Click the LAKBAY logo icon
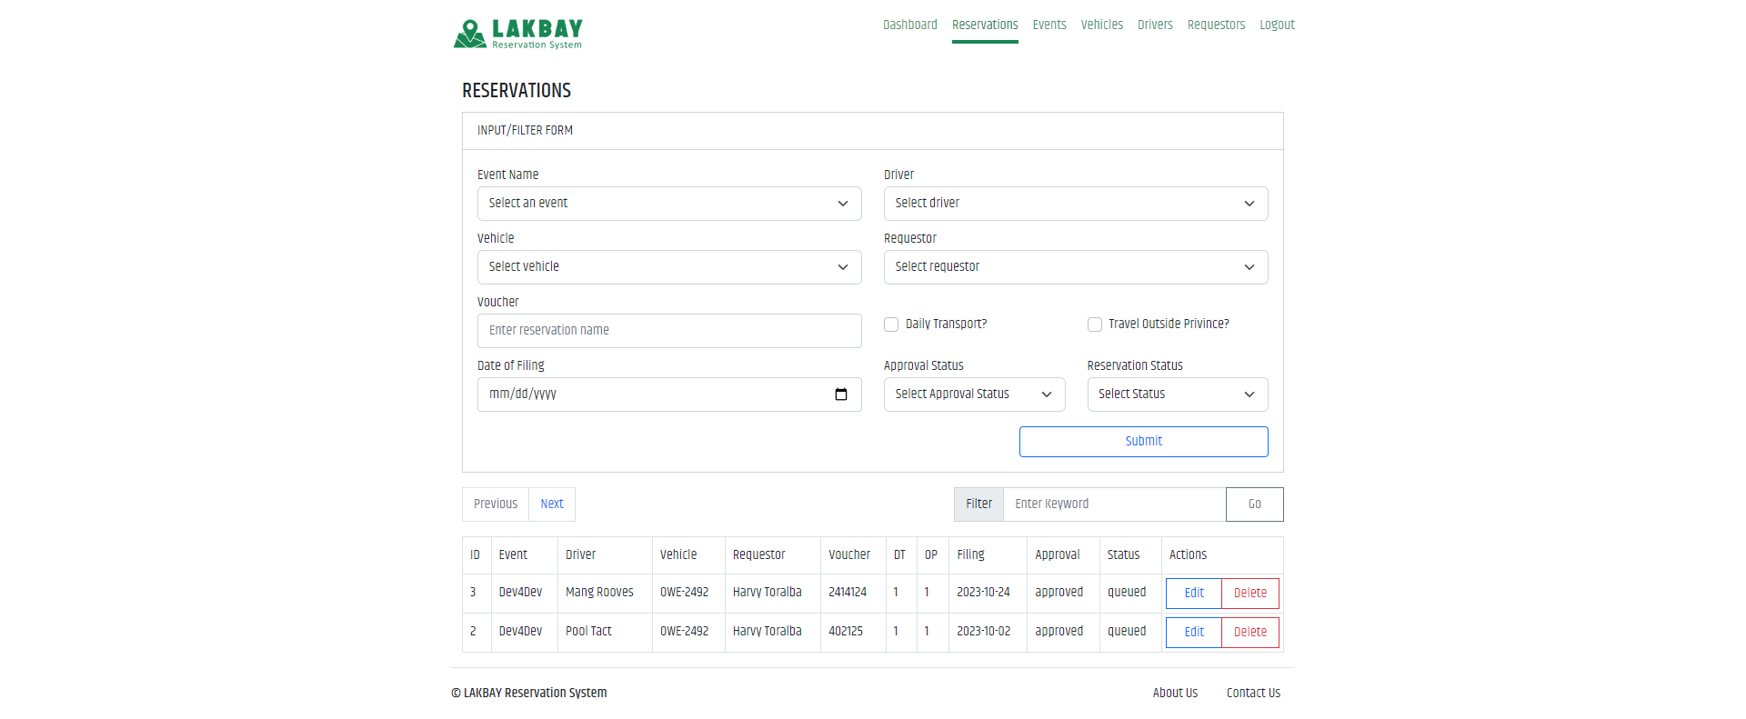The width and height of the screenshot is (1746, 719). click(470, 34)
